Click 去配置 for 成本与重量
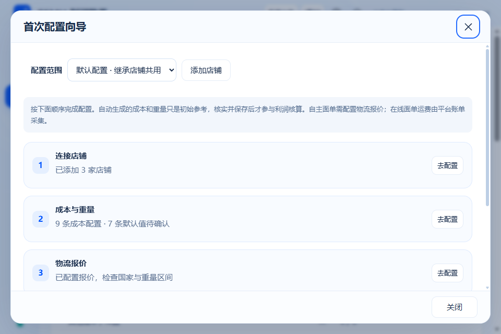 click(x=447, y=219)
